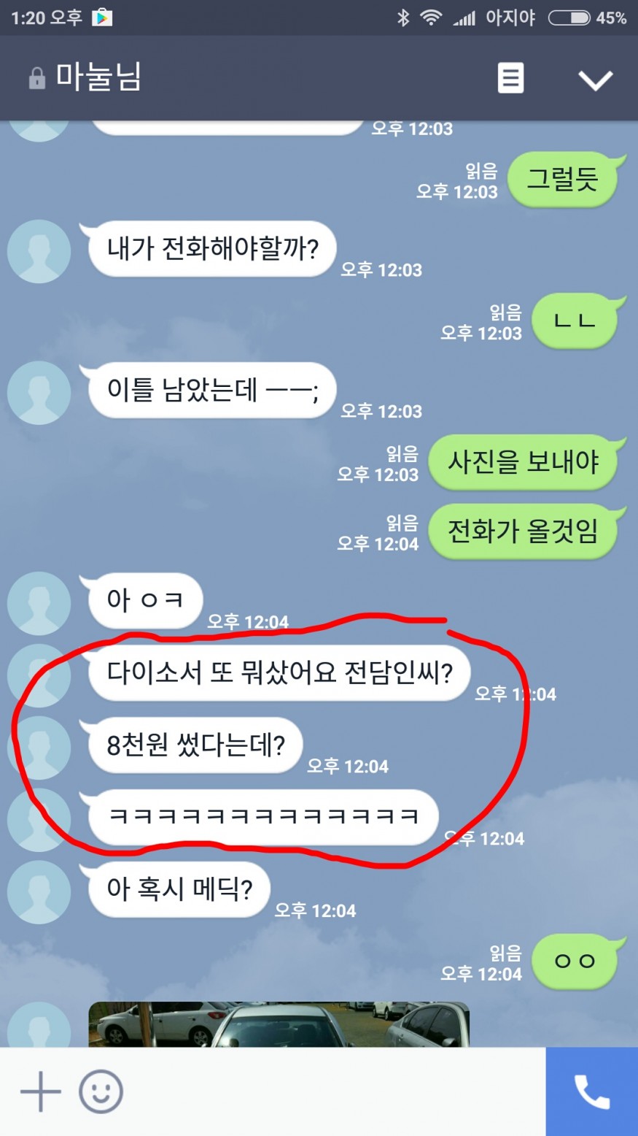Screen dimensions: 638x1136
Task: Tap the 마눌님 chat title
Action: [x=98, y=77]
